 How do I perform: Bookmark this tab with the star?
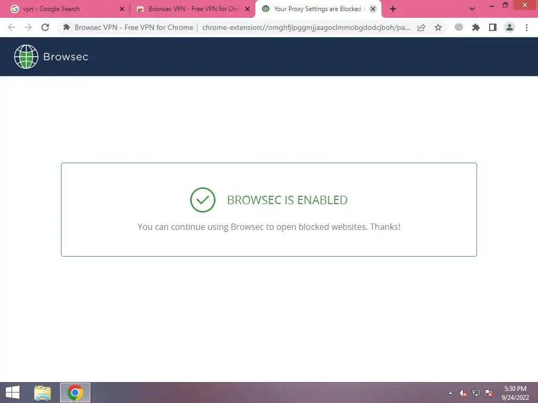[438, 27]
